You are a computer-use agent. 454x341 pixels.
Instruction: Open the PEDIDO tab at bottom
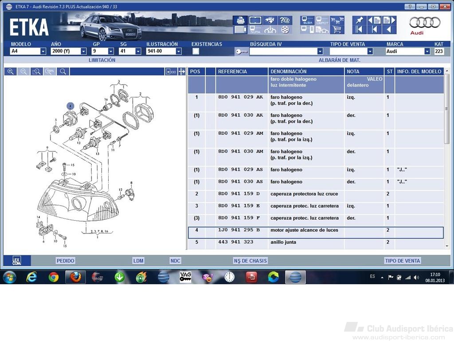66,261
